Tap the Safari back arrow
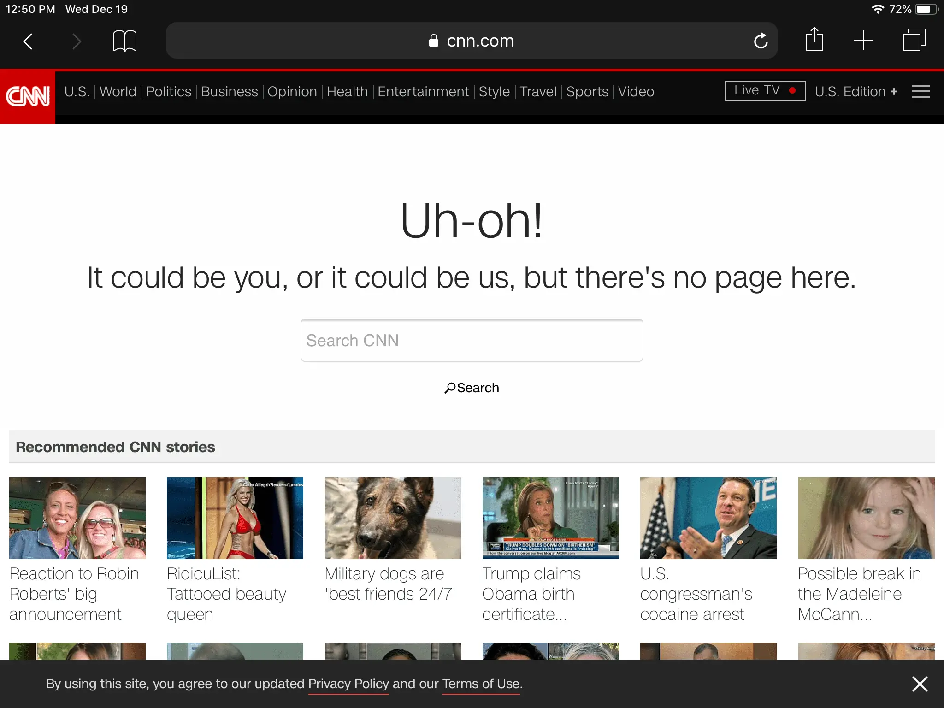Screen dimensions: 944x708 coord(28,41)
